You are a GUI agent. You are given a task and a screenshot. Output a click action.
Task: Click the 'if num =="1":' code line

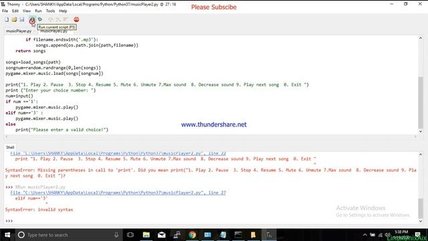[x=22, y=102]
